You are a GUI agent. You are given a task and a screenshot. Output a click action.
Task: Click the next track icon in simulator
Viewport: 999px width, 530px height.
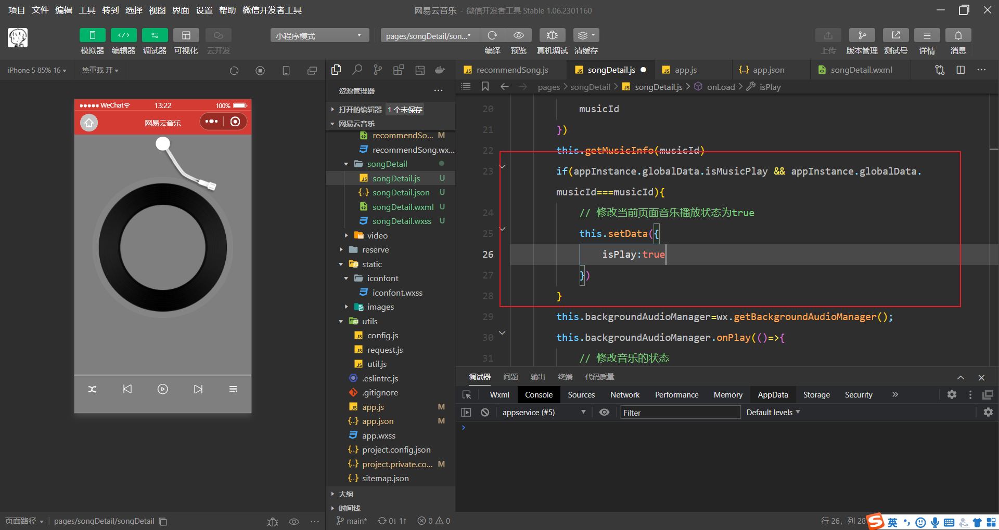[198, 389]
